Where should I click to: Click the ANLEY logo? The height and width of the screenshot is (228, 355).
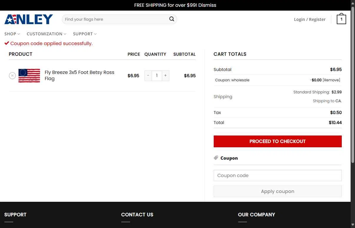(29, 19)
